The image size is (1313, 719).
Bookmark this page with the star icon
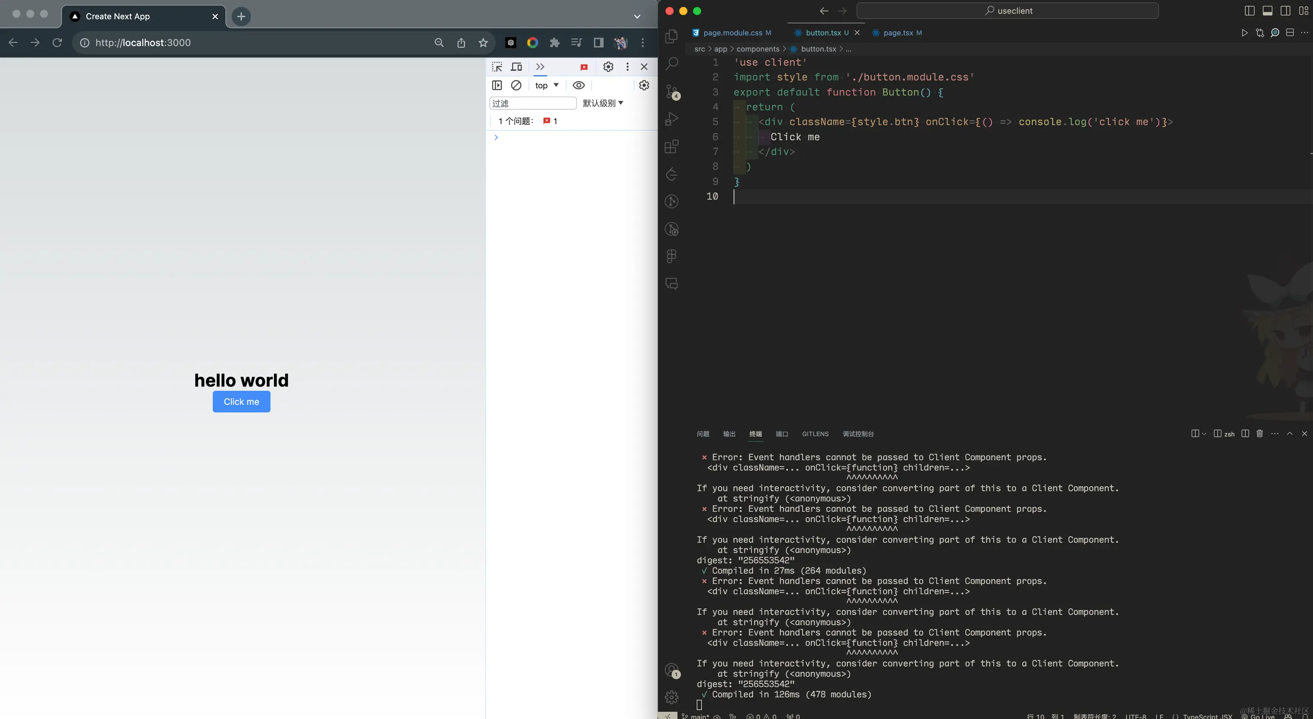[x=483, y=42]
